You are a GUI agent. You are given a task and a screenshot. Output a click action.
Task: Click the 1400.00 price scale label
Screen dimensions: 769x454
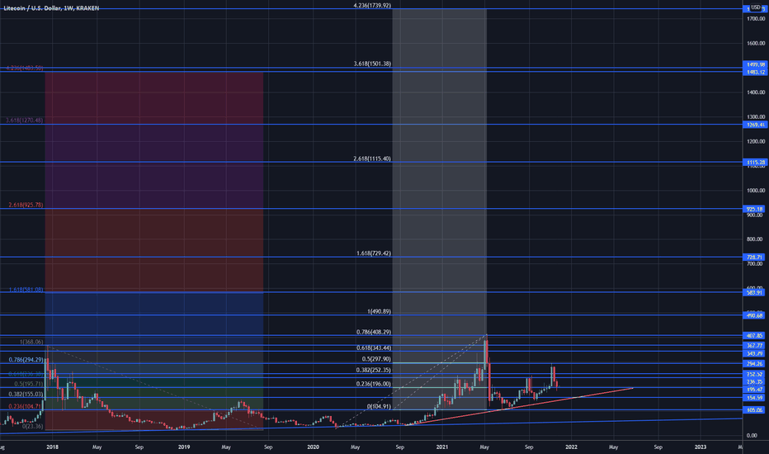click(756, 92)
